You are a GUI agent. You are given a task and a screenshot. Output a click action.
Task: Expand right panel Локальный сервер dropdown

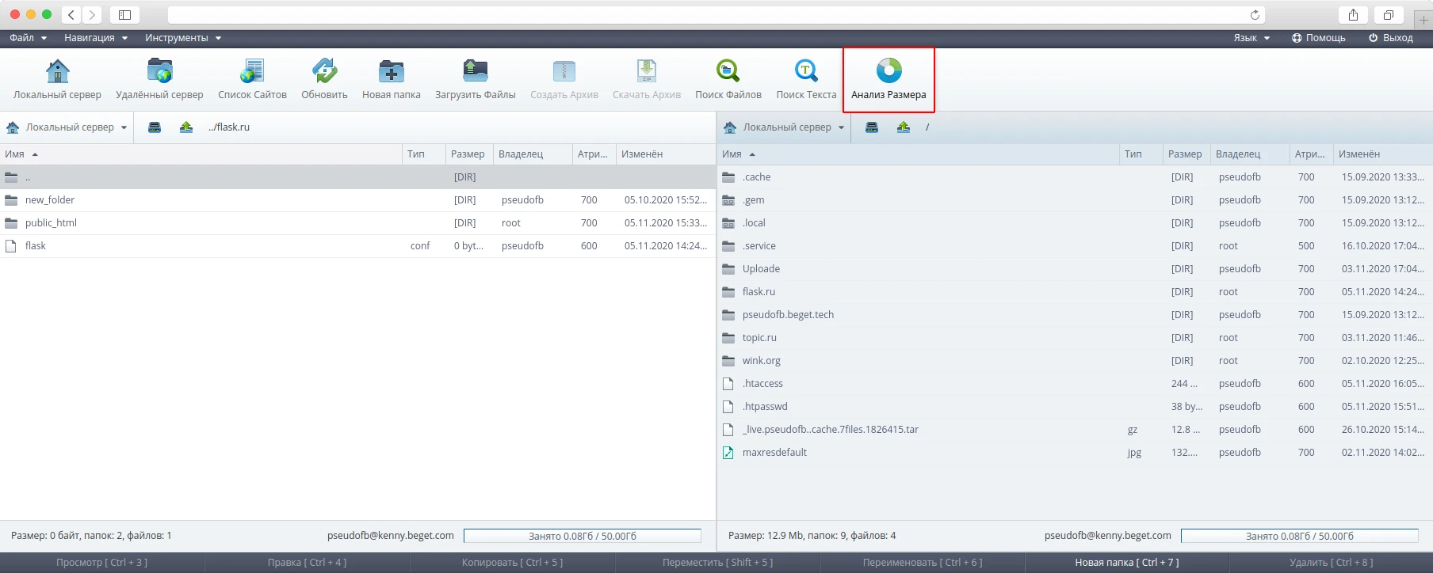coord(784,127)
